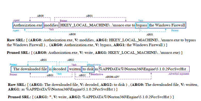
Task: Click the word "is" before boxed decoded
Action: tap(50, 69)
